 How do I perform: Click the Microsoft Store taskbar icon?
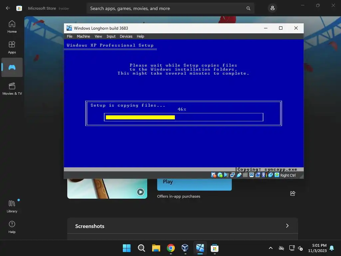(x=214, y=248)
